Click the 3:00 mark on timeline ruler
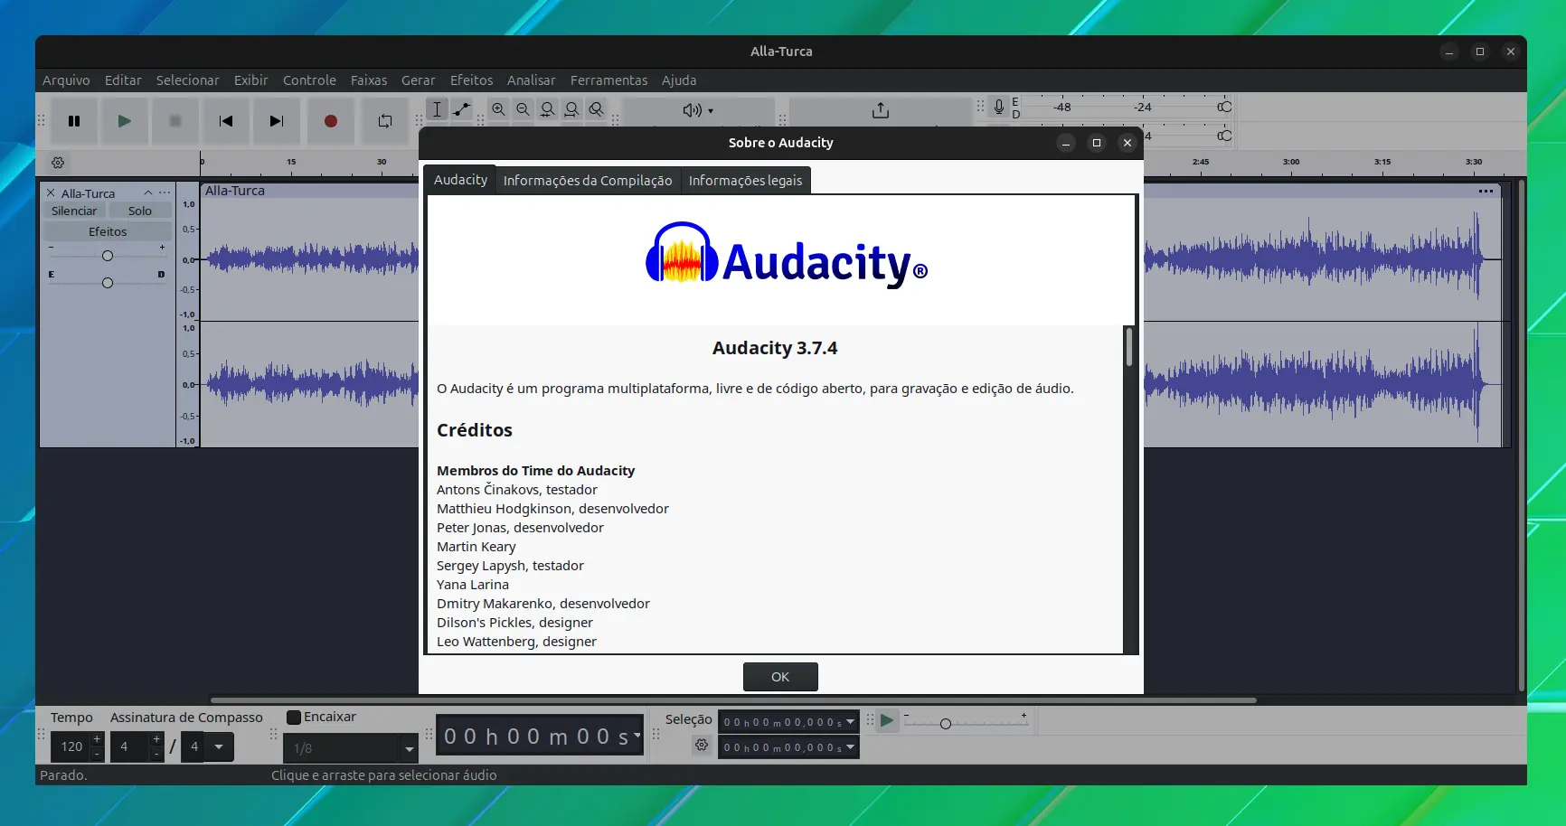1566x826 pixels. coord(1291,162)
